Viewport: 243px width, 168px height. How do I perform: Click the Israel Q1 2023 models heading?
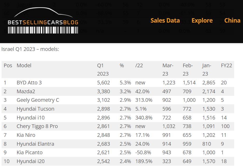(30, 49)
